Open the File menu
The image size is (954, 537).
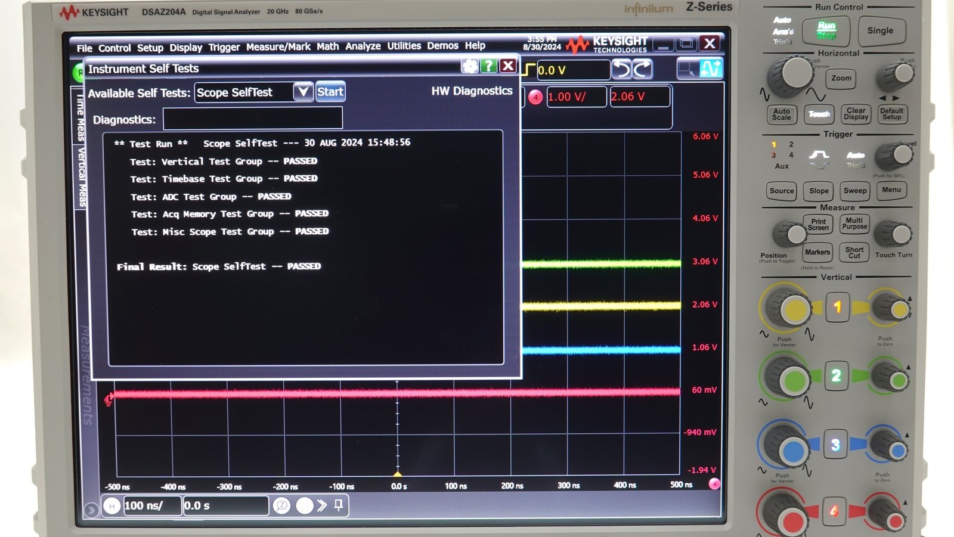84,48
